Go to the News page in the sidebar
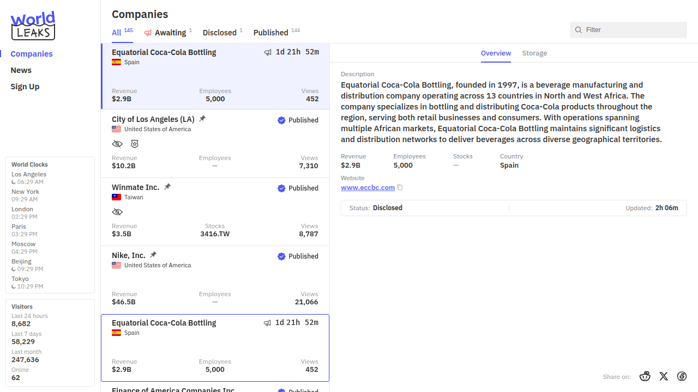This screenshot has width=698, height=392. tap(21, 70)
